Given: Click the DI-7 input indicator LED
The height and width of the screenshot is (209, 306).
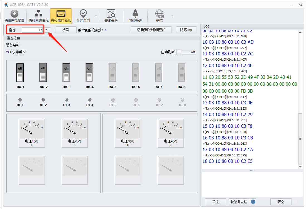Looking at the screenshot, I should tap(159, 100).
